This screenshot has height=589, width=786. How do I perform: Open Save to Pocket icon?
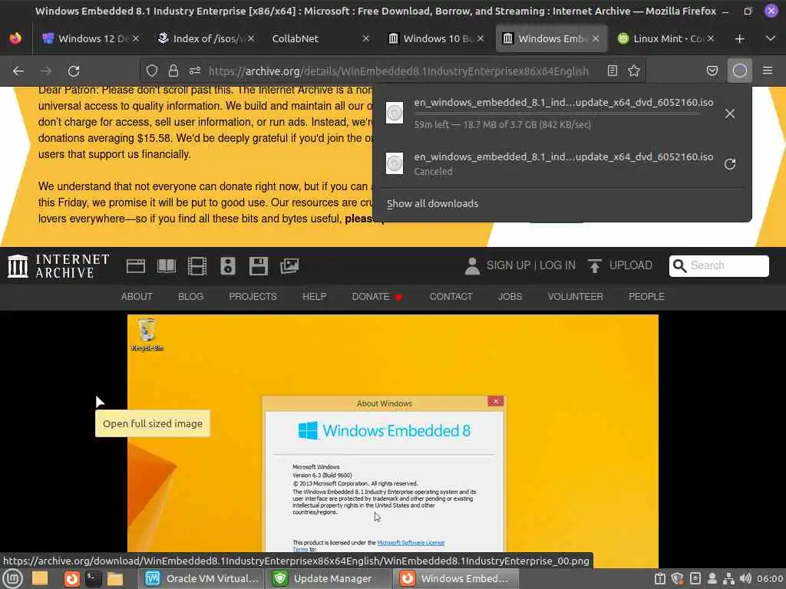(x=712, y=71)
